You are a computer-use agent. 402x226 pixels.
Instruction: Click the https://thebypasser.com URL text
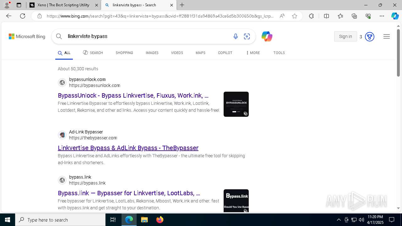tap(93, 138)
